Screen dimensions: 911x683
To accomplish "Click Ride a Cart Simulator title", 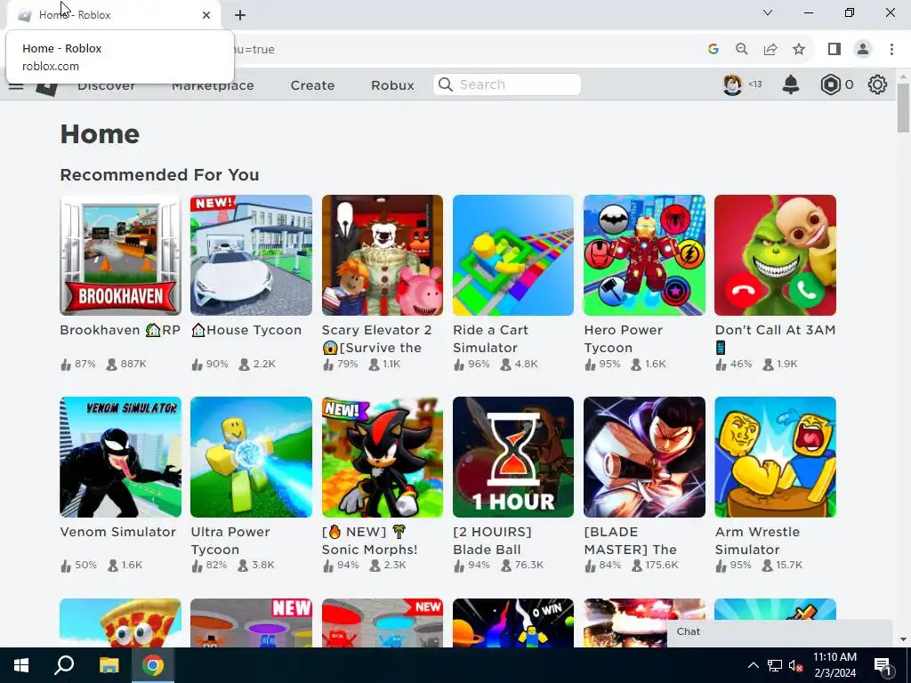I will click(x=490, y=339).
